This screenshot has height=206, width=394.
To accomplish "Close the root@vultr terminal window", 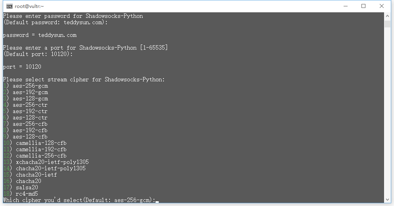I will [381, 6].
